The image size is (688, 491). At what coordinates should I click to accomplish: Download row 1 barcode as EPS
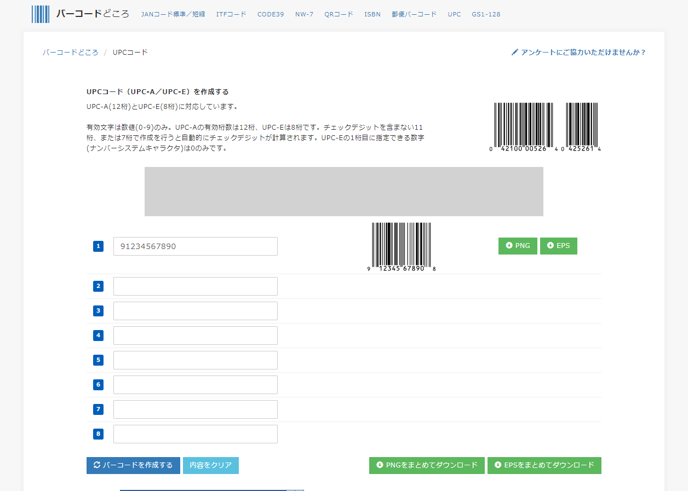[558, 246]
